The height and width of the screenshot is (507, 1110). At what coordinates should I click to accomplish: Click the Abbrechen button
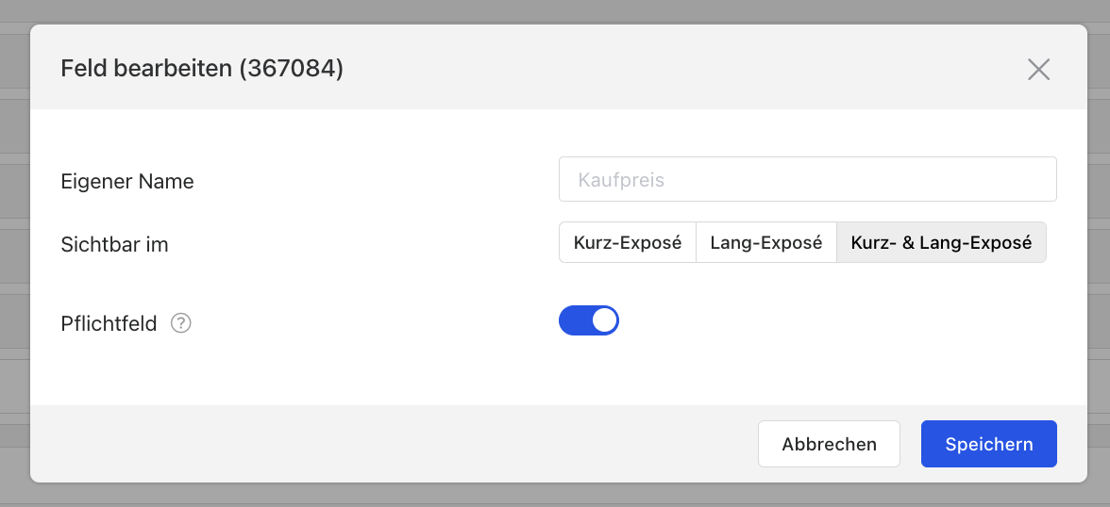point(829,444)
